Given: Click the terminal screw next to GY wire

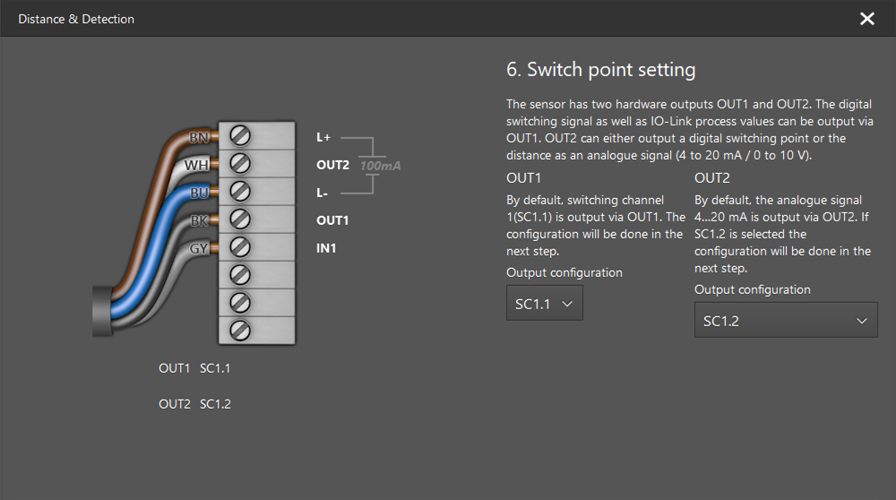Looking at the screenshot, I should (x=240, y=247).
